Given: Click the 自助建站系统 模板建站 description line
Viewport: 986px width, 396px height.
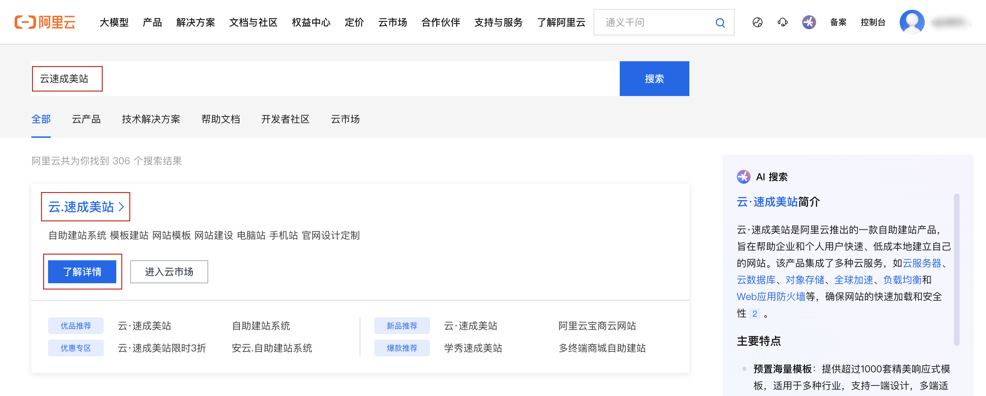Looking at the screenshot, I should [x=204, y=236].
